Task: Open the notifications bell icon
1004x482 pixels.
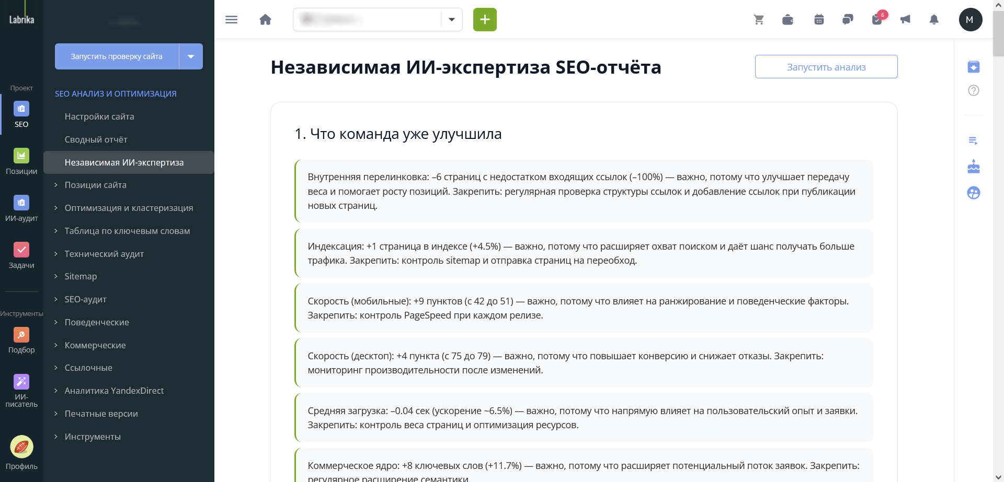Action: (x=934, y=20)
